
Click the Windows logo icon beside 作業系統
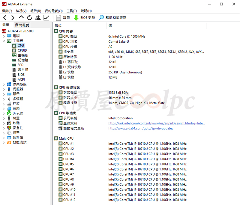(x=9, y=84)
